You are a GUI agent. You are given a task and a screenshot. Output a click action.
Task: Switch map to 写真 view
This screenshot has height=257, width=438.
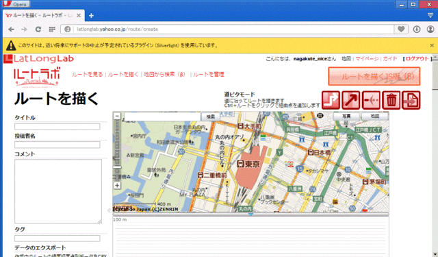click(347, 117)
